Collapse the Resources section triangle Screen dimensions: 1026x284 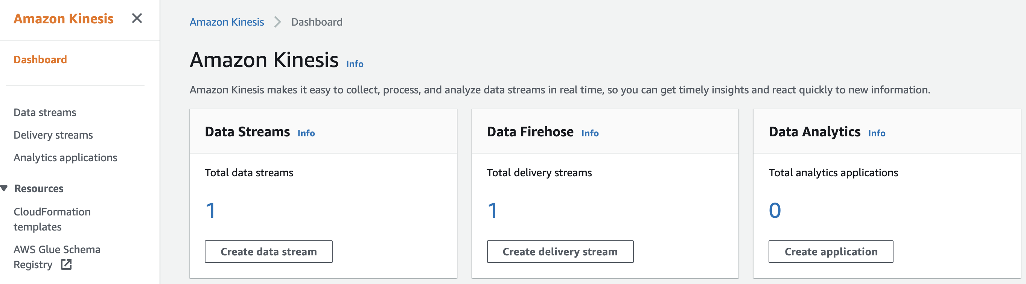4,188
